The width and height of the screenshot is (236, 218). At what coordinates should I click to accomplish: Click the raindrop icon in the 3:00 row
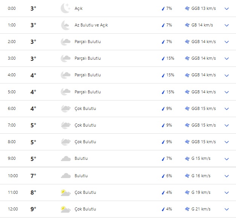click(x=163, y=59)
